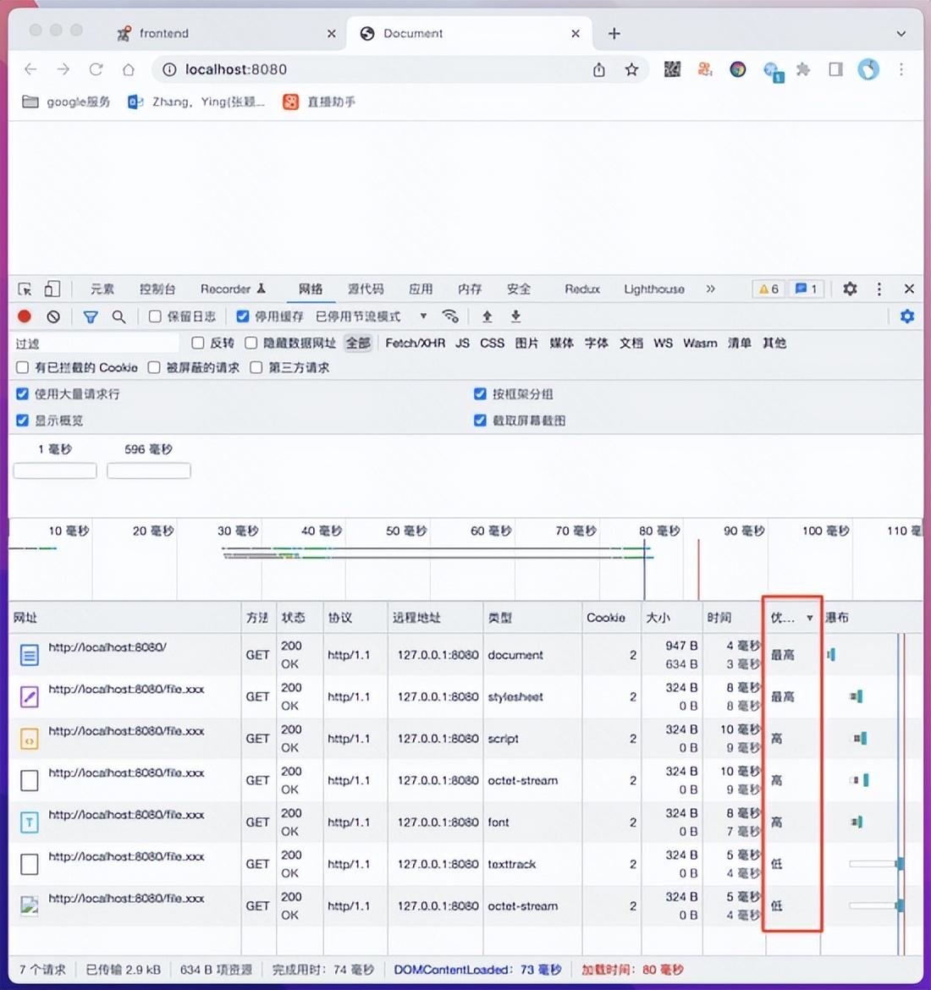
Task: Go back in browser
Action: pyautogui.click(x=30, y=69)
